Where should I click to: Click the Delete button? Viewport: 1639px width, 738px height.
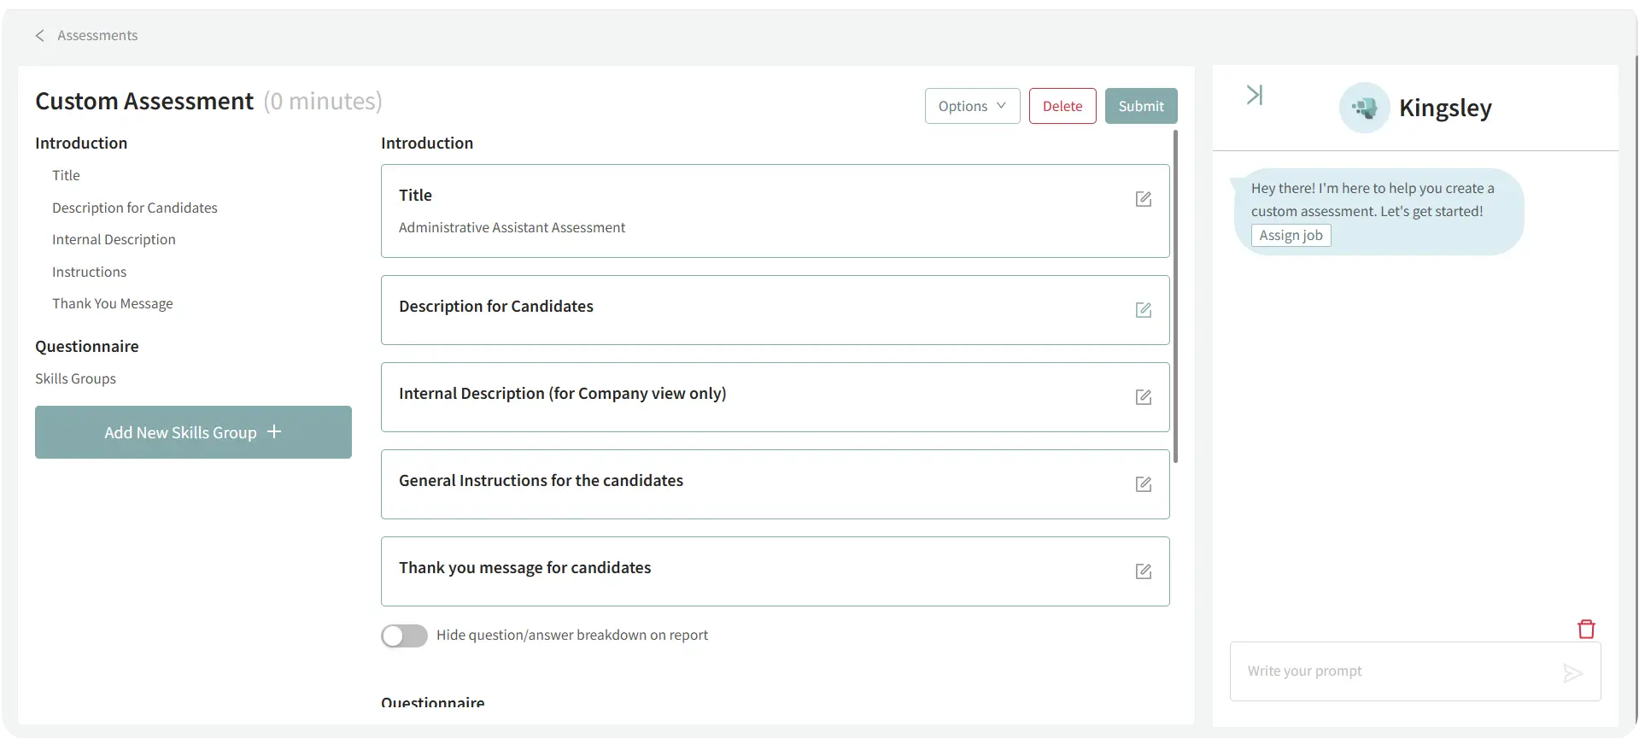coord(1062,106)
